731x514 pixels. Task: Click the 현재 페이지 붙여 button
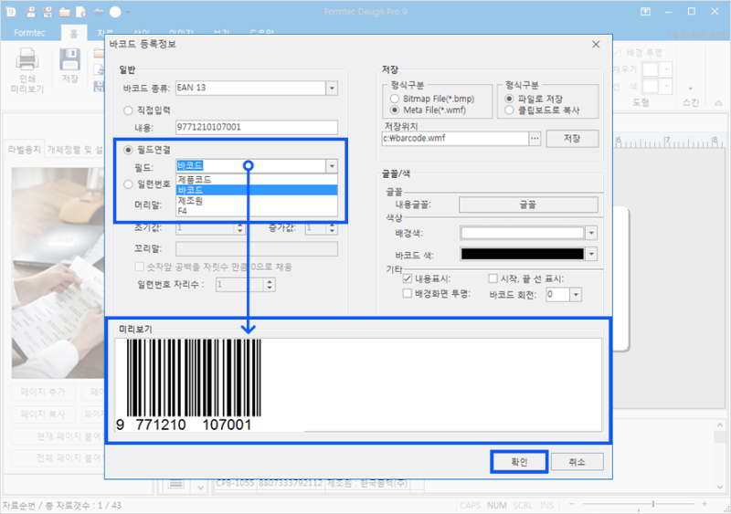tap(58, 436)
